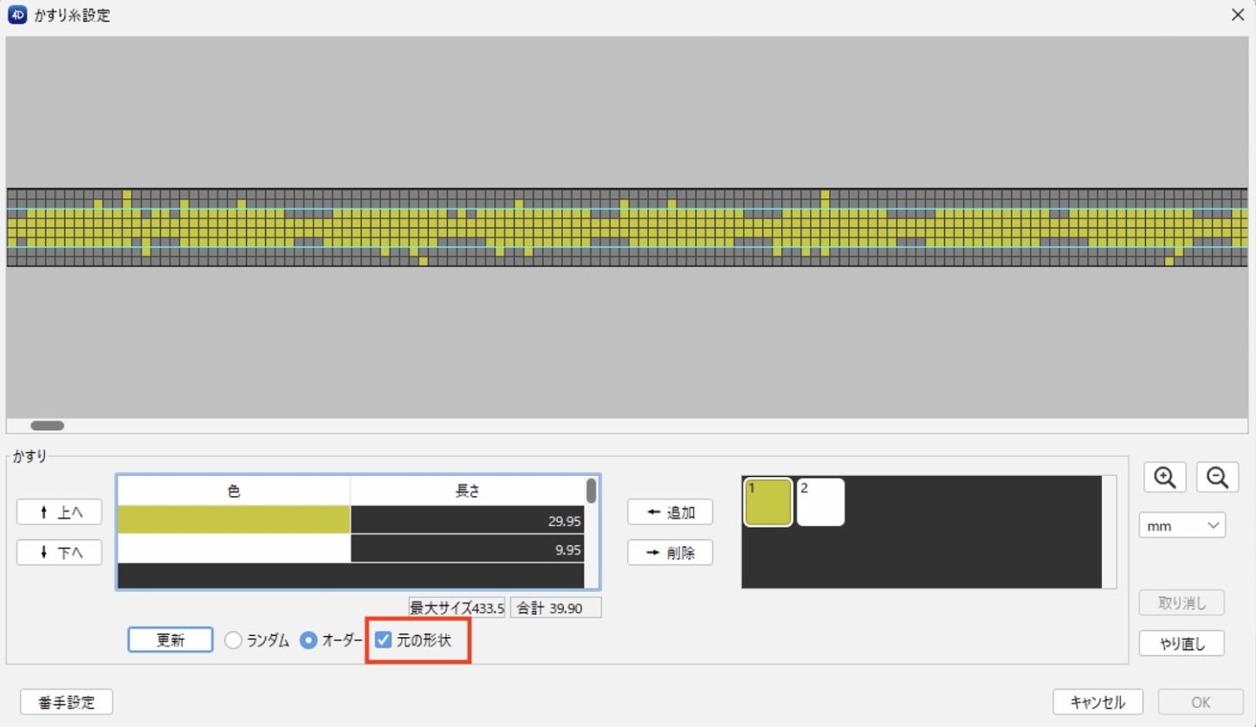Click the やり直し redo button
Viewport: 1256px width, 727px height.
pyautogui.click(x=1182, y=643)
